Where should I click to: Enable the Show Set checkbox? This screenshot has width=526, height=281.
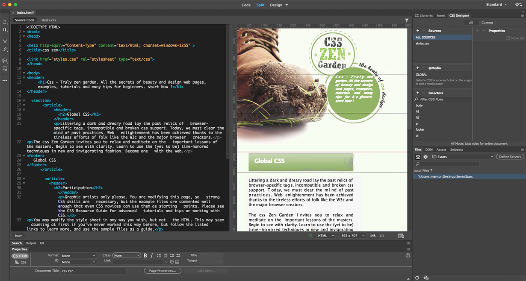coord(508,38)
